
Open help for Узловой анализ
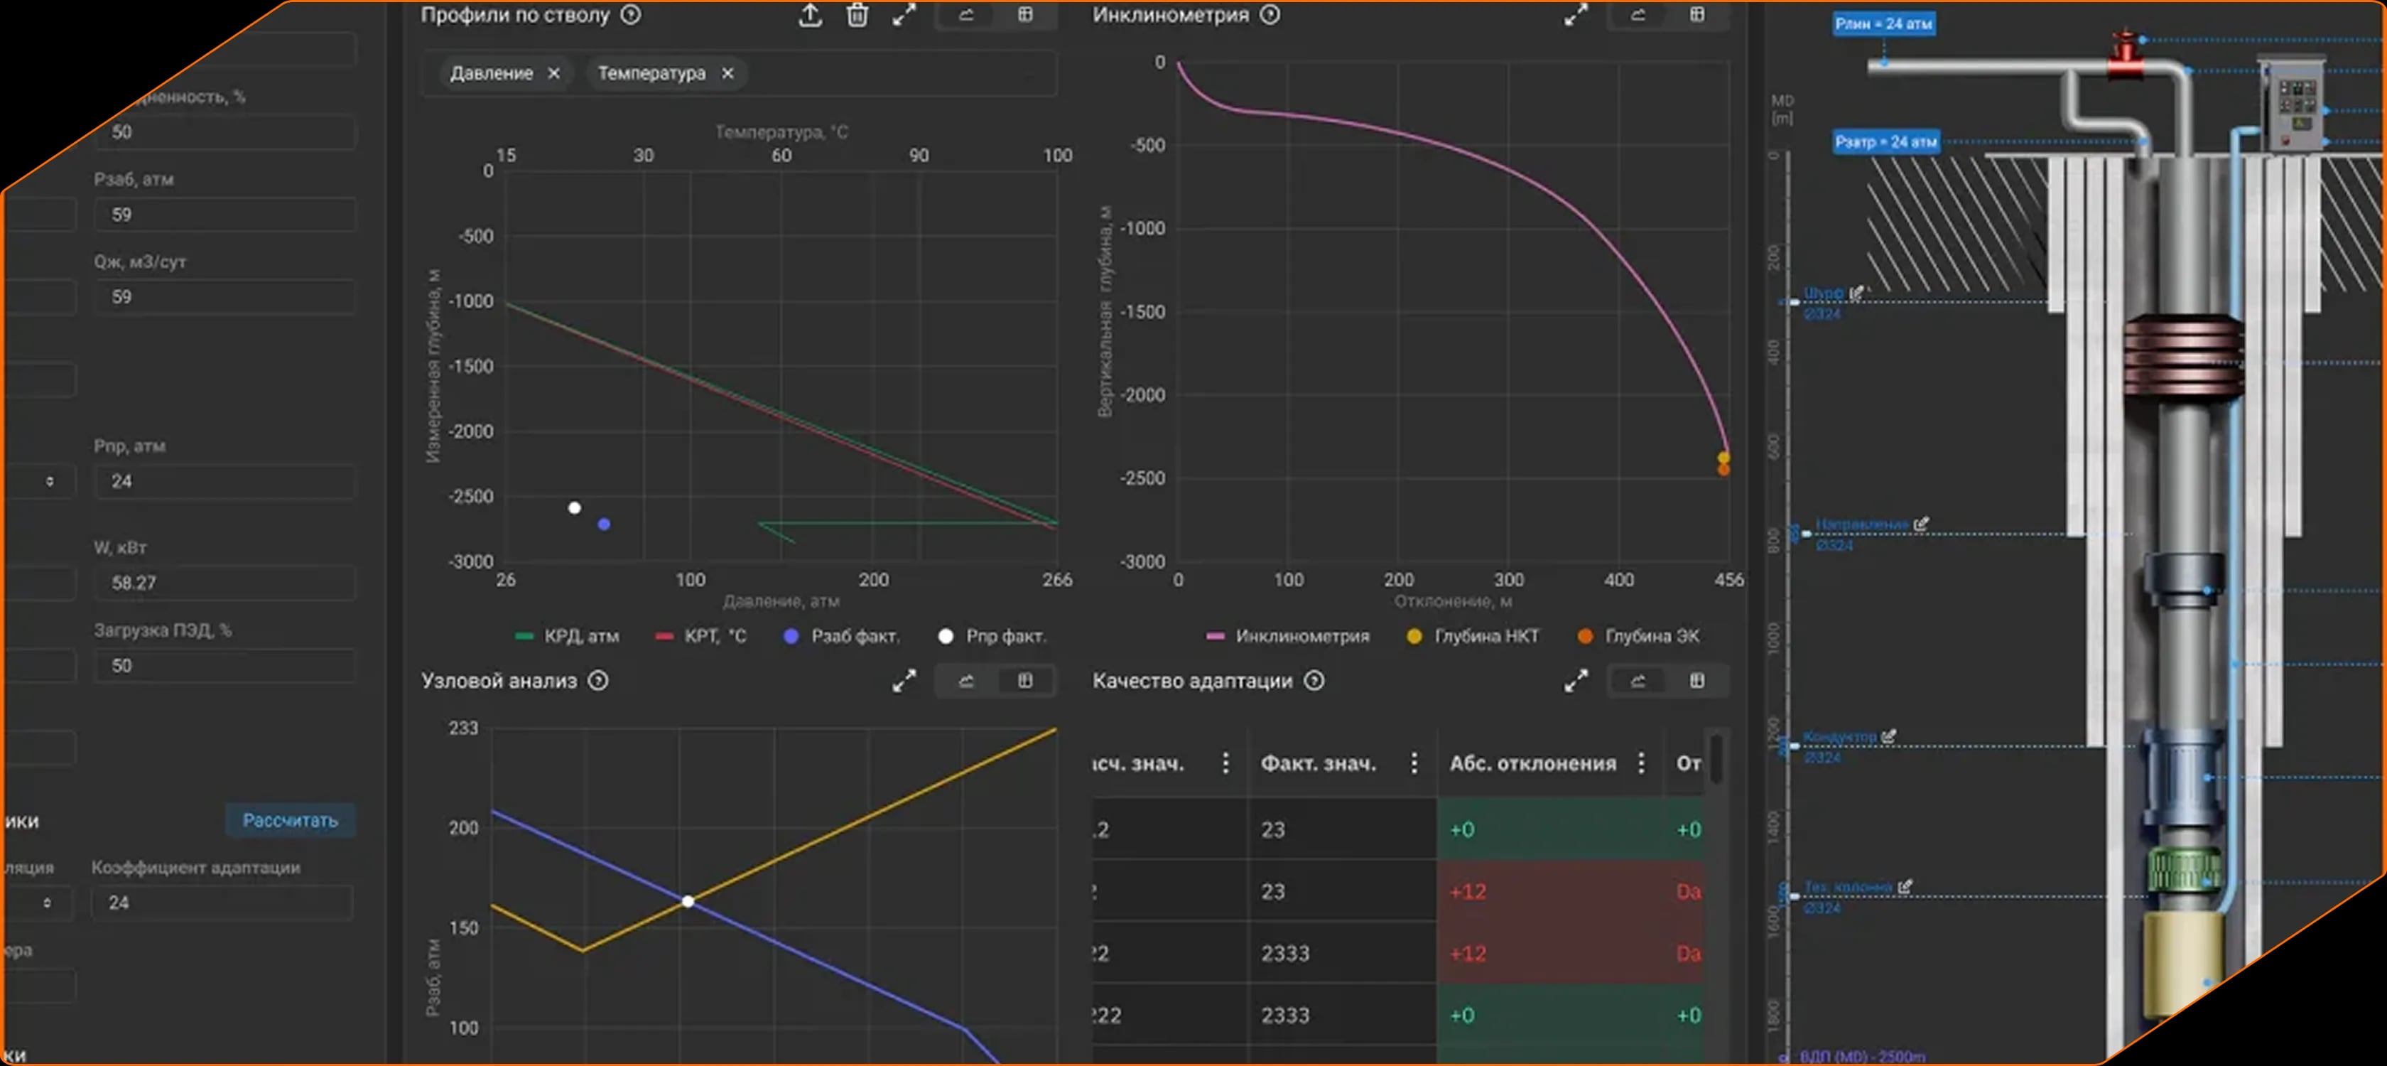coord(599,682)
